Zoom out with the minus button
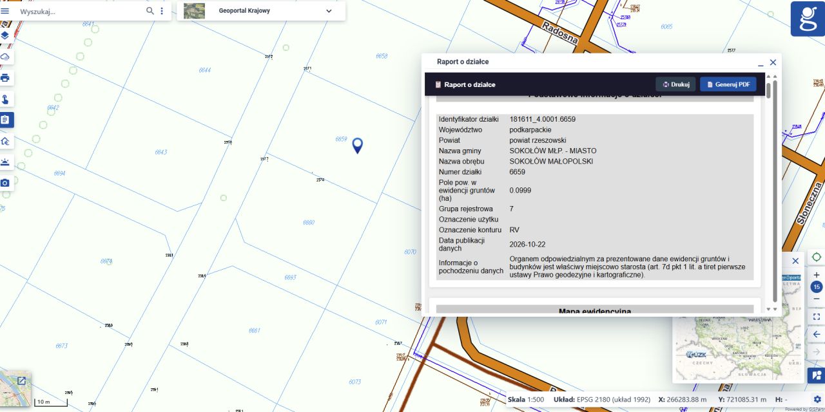The image size is (825, 412). [x=817, y=299]
